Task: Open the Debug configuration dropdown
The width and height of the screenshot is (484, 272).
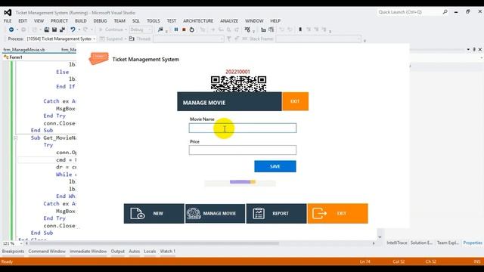Action: click(x=141, y=29)
